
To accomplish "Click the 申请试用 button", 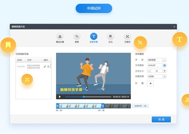I will point(94,8).
